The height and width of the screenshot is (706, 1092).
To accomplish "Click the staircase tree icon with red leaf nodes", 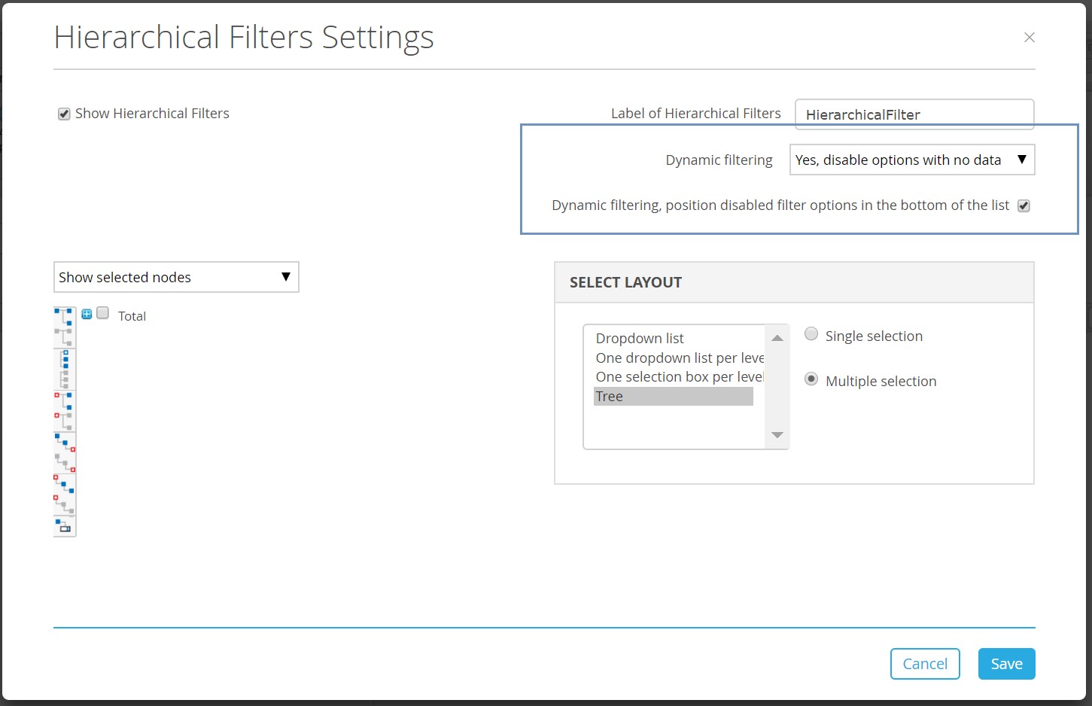I will tap(65, 452).
